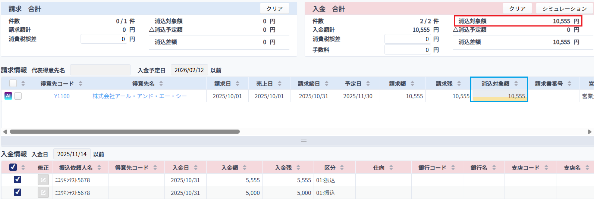Sort invoice table by 消込対象額 column

[x=516, y=84]
